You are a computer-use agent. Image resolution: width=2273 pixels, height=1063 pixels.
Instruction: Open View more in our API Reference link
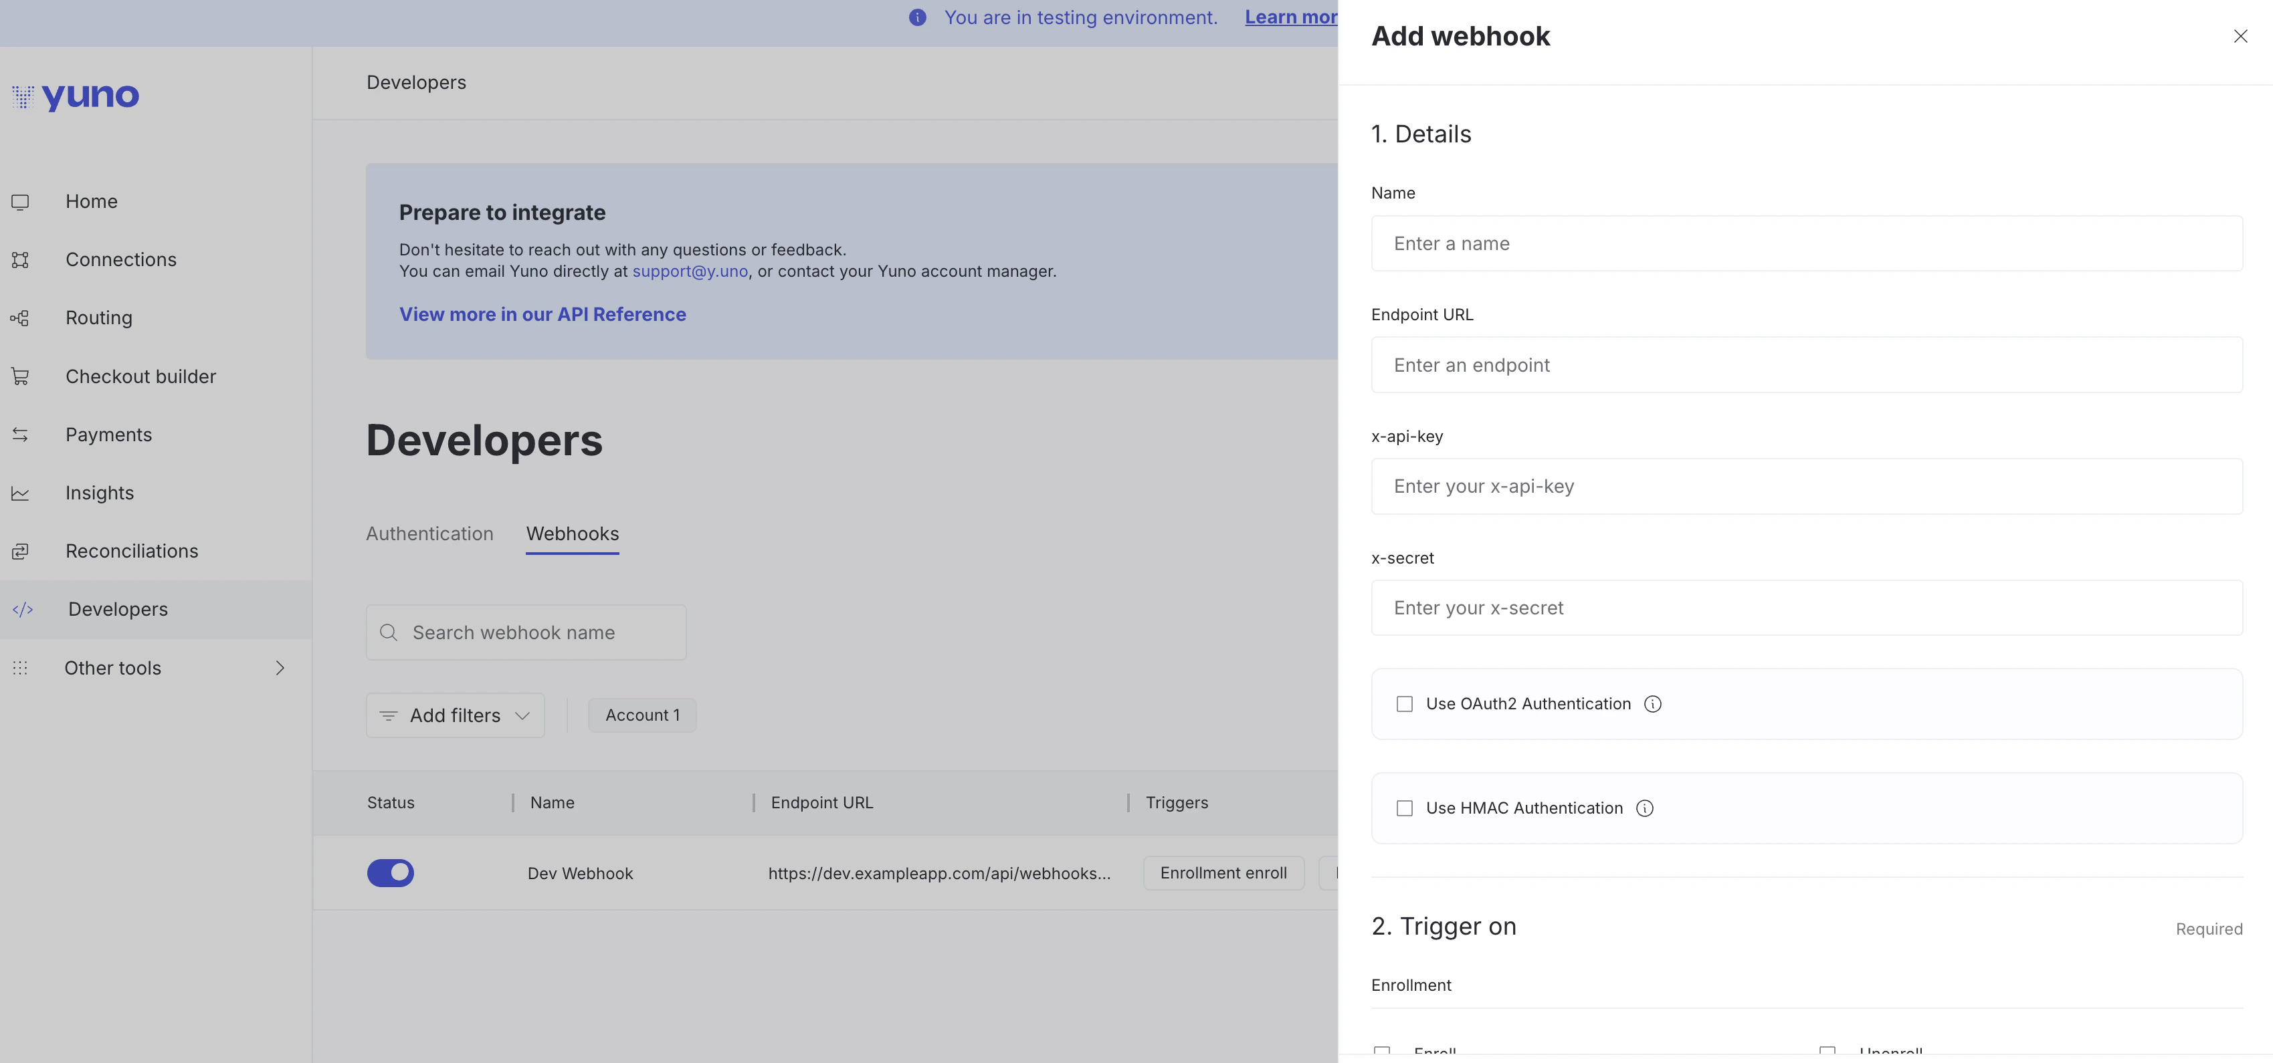coord(542,315)
